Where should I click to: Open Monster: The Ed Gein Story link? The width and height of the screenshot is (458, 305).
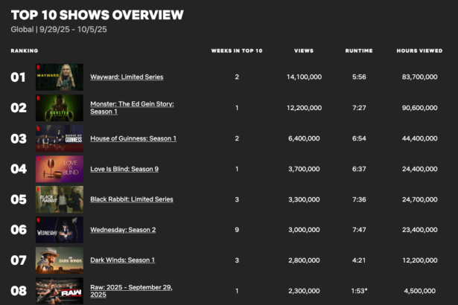(132, 108)
